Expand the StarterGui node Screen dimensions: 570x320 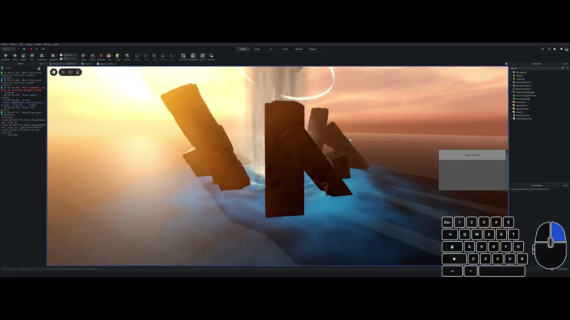coord(511,102)
